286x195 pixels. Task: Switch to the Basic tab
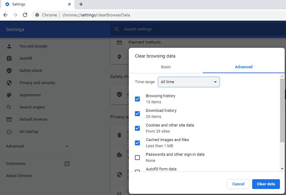[x=166, y=67]
